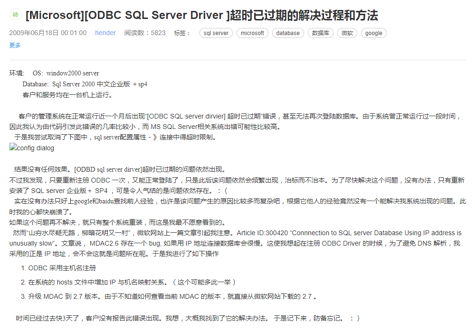Viewport: 475px width, 330px height.
Task: Click the 标签： label
Action: pos(182,33)
